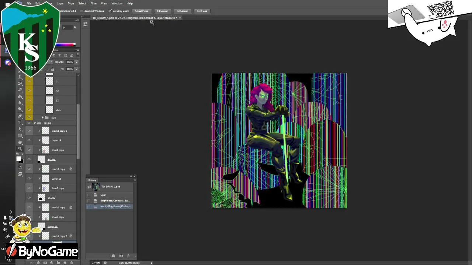Open the Fill slider dropdown
This screenshot has width=472, height=265.
click(x=76, y=69)
